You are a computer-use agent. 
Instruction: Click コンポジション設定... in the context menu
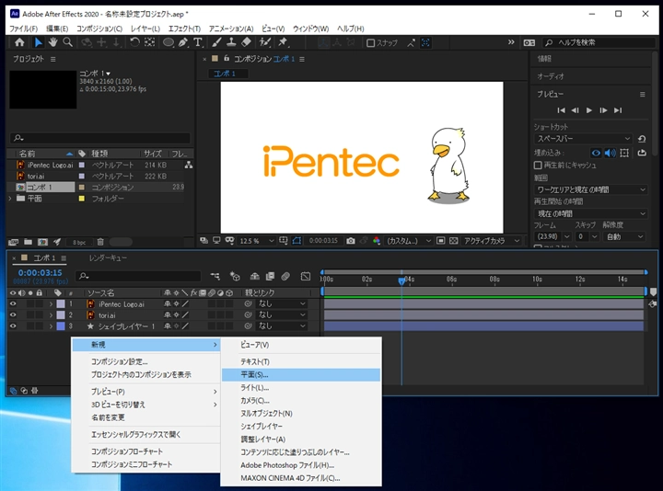pyautogui.click(x=119, y=361)
